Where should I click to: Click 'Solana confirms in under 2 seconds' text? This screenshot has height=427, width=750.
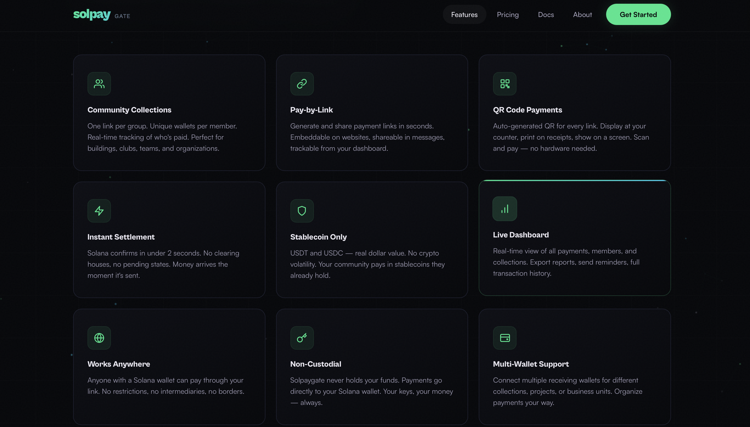pos(163,264)
